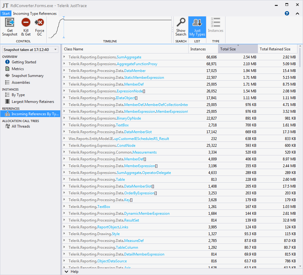
Task: Select Incoming References By Type item
Action: click(30, 114)
